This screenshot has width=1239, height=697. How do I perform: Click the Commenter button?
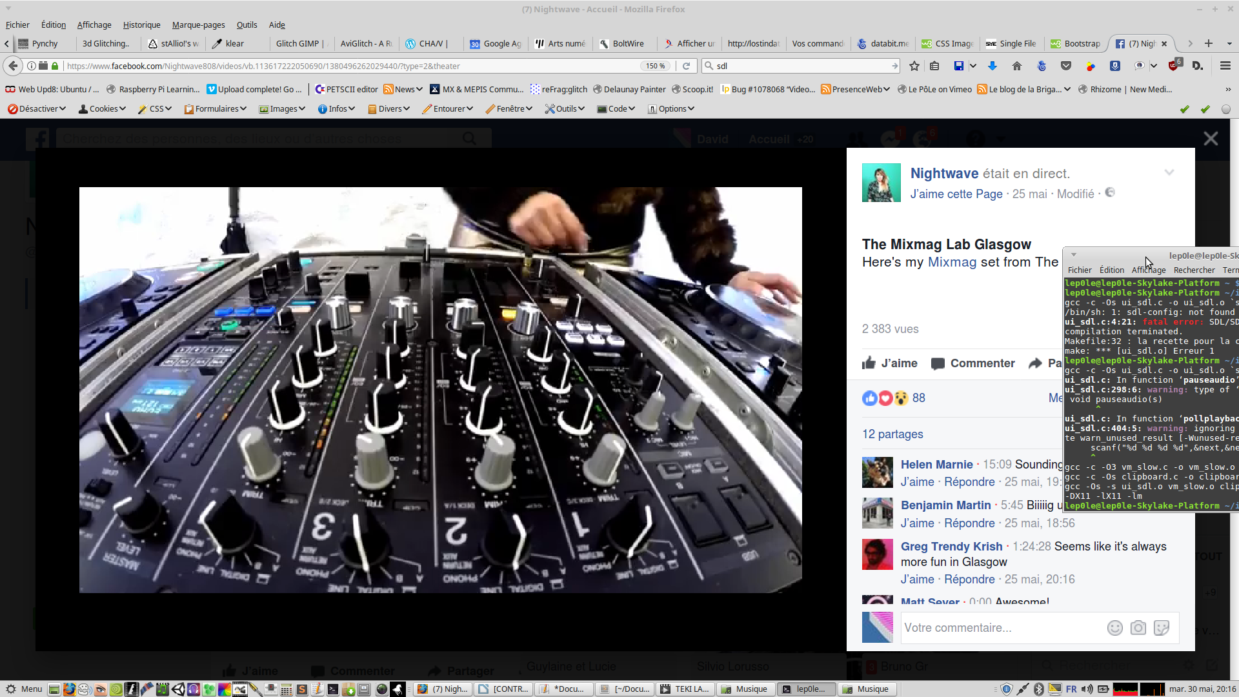click(973, 363)
